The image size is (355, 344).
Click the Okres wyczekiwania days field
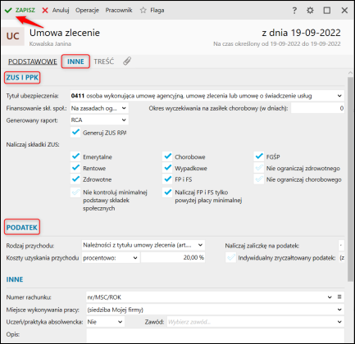coord(317,108)
